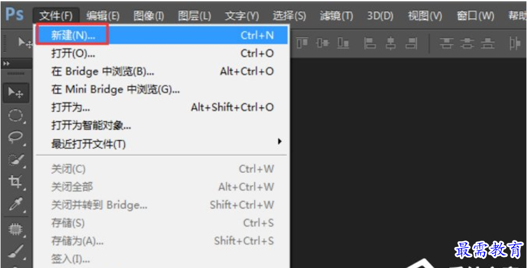Open the 窗口(W) menu
Viewport: 527px width, 268px height.
pos(475,15)
